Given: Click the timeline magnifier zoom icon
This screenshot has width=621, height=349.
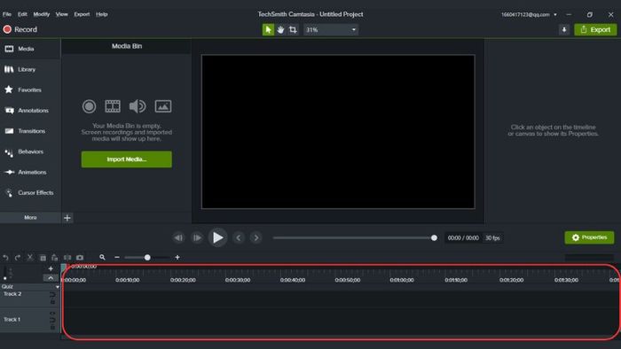Looking at the screenshot, I should (102, 257).
